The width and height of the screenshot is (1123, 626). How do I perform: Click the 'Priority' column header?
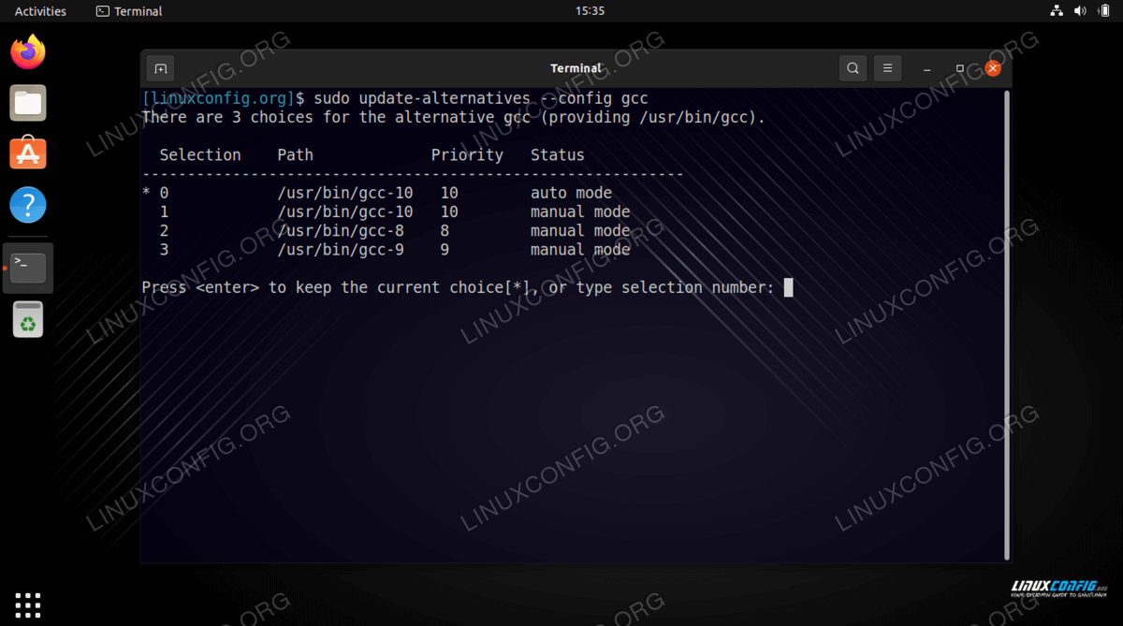coord(467,155)
